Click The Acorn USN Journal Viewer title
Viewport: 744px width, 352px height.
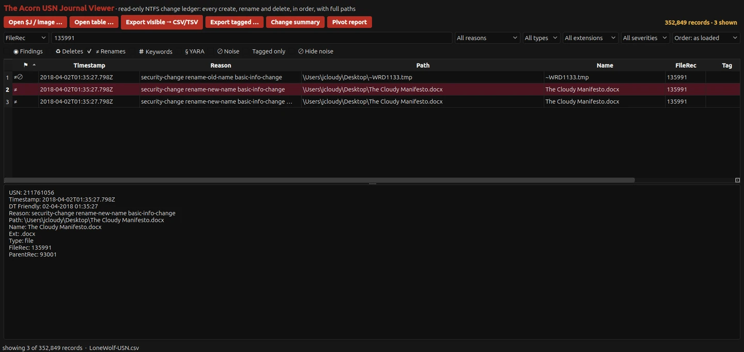tap(59, 8)
